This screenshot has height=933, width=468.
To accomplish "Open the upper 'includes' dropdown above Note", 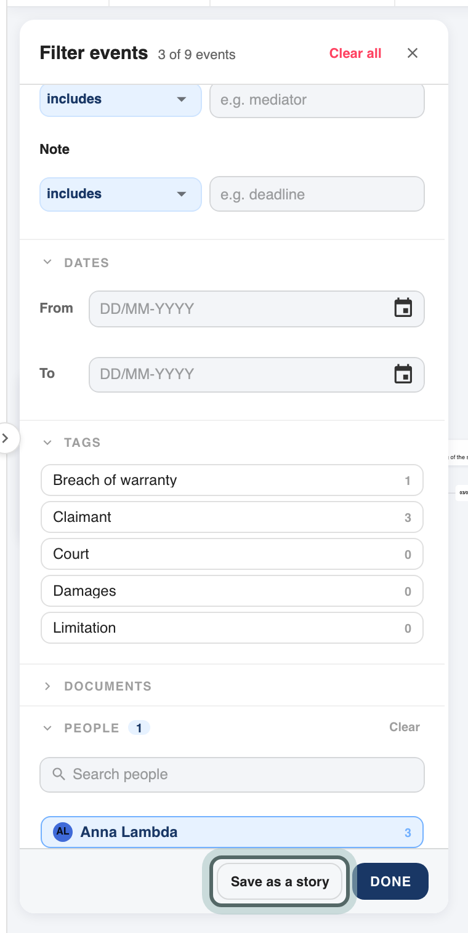I will coord(121,99).
